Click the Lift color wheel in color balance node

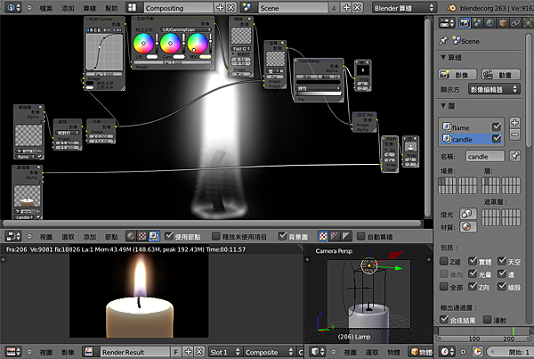[x=143, y=43]
